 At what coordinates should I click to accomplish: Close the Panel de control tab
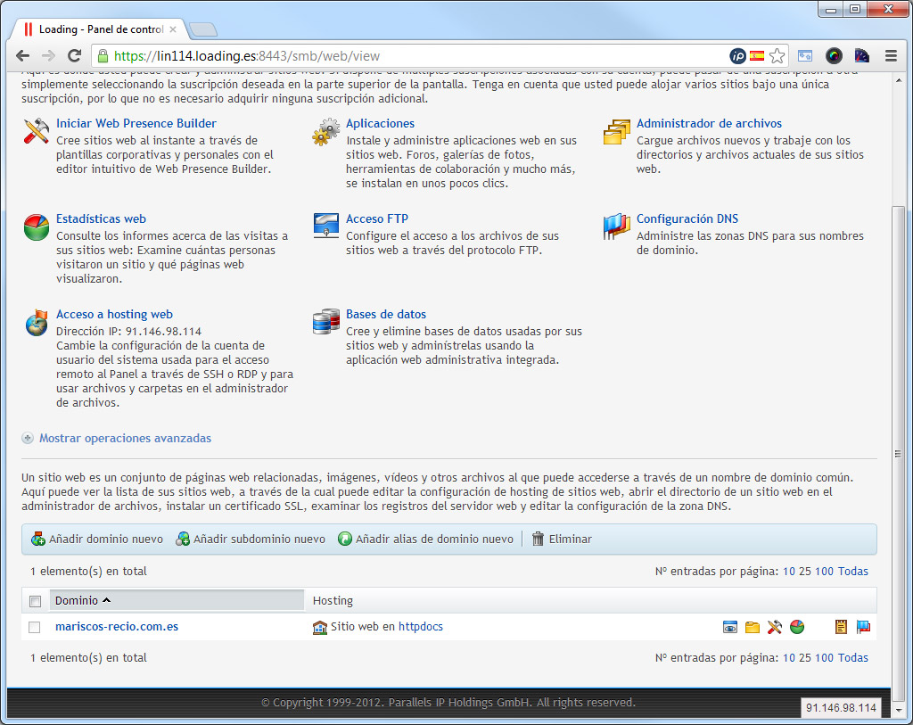point(173,29)
